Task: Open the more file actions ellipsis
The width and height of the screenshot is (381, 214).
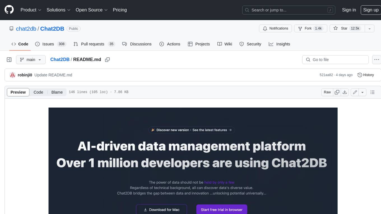Action: [377, 60]
